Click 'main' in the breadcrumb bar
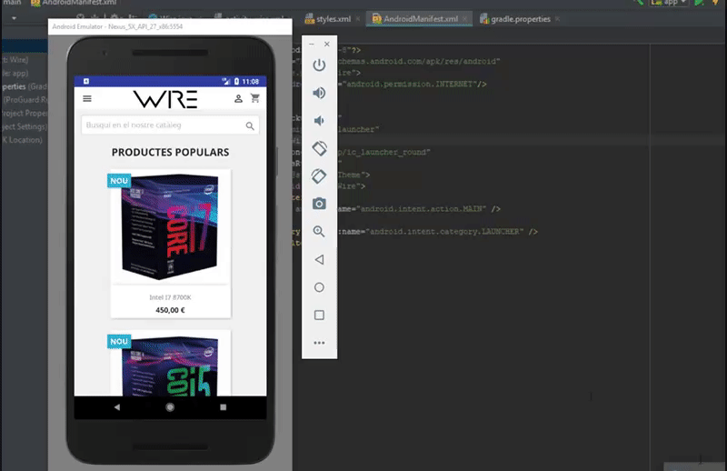This screenshot has height=471, width=727. pyautogui.click(x=12, y=3)
